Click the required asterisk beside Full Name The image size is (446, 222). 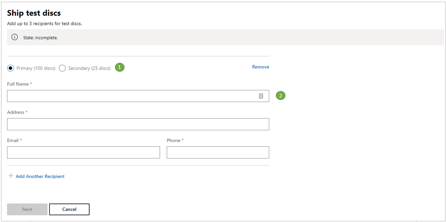(31, 84)
